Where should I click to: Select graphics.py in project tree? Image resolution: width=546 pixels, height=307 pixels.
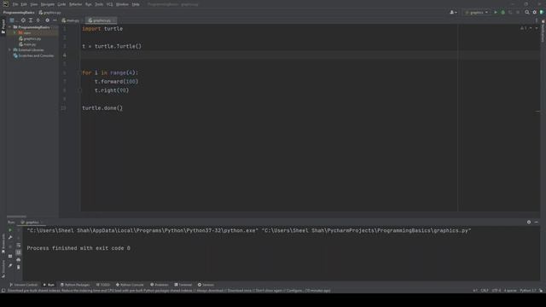pyautogui.click(x=30, y=38)
